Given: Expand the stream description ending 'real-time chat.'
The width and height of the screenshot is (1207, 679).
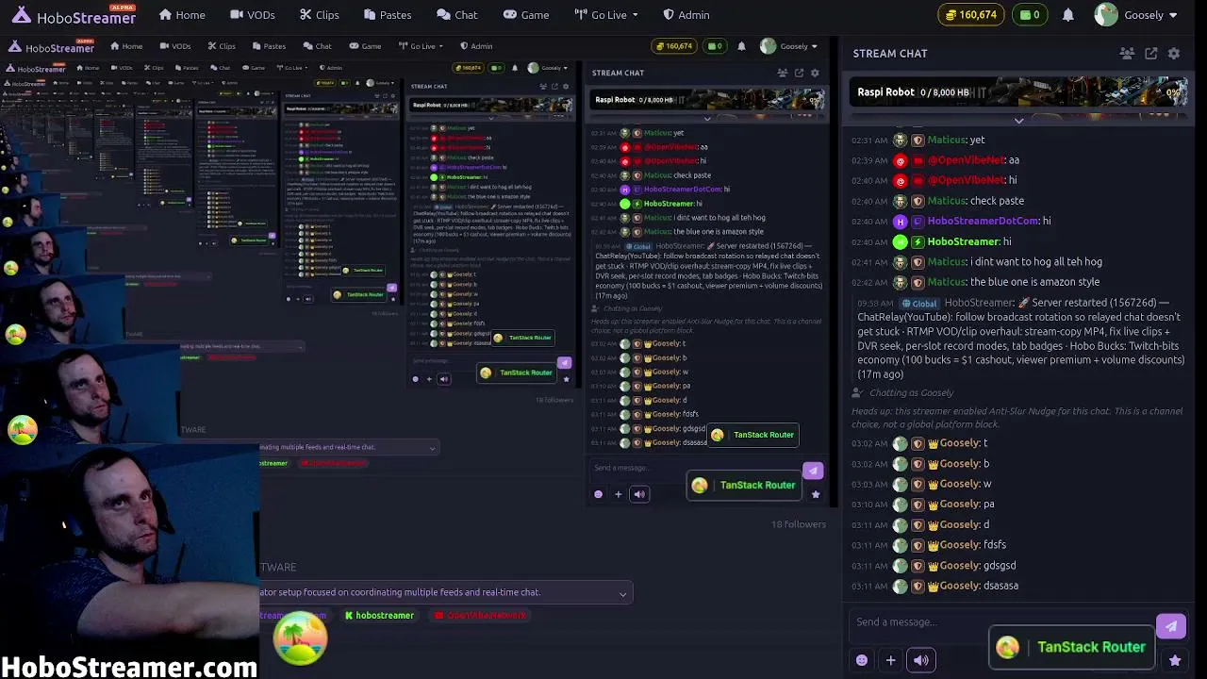Looking at the screenshot, I should pos(622,593).
